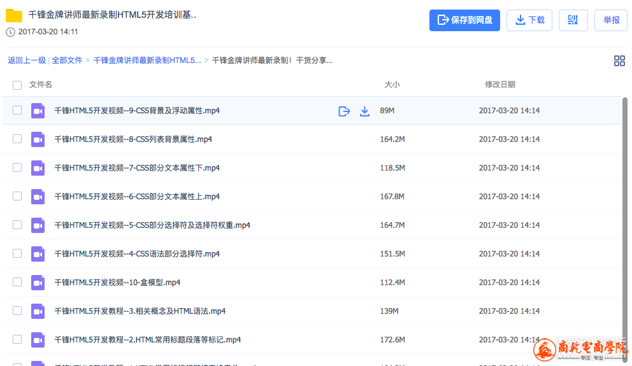The width and height of the screenshot is (632, 366).
Task: Switch to grid view icon
Action: pos(619,61)
